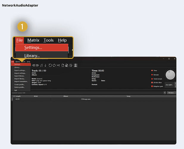The height and width of the screenshot is (149, 184).
Task: Choose Import library... menu entry
Action: pyautogui.click(x=21, y=79)
